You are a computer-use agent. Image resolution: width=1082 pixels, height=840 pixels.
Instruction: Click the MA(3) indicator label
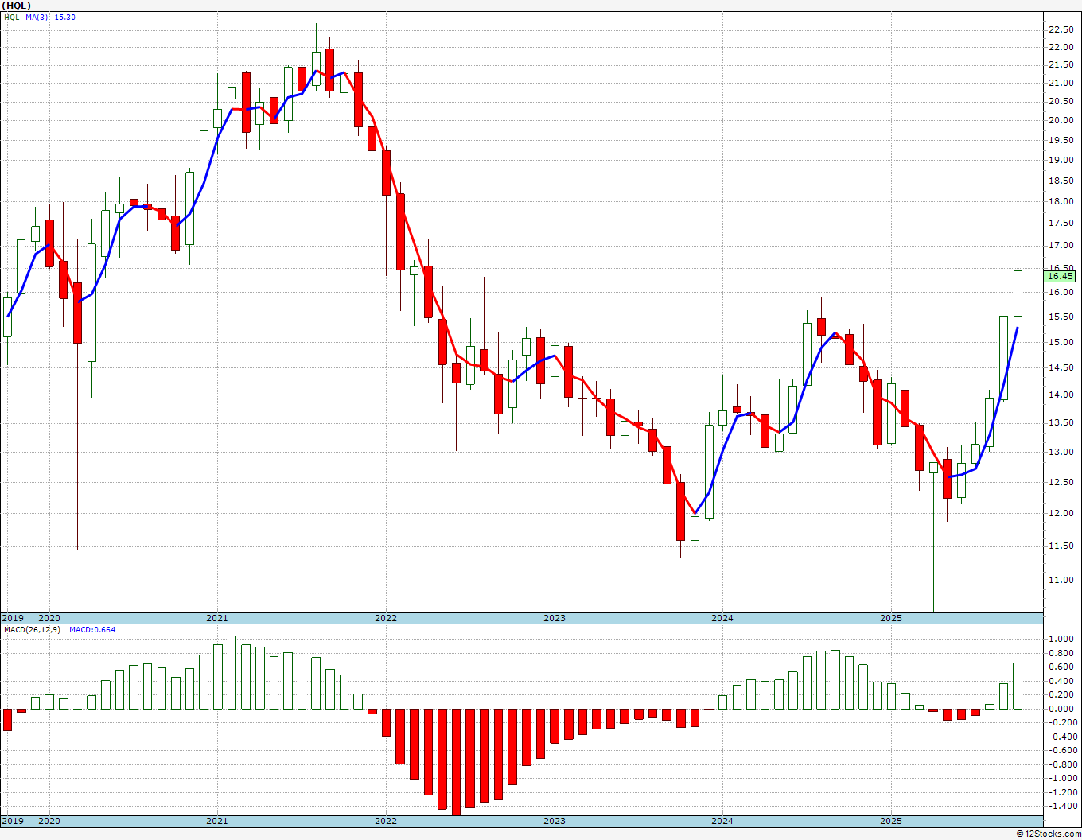coord(37,17)
